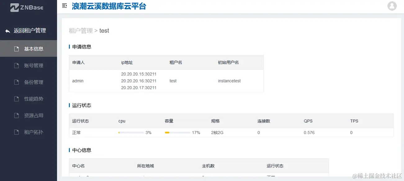Click the 规格 column header
404x181 pixels.
(x=215, y=121)
